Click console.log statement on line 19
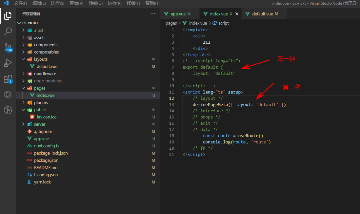360x214 pixels. coord(237,142)
